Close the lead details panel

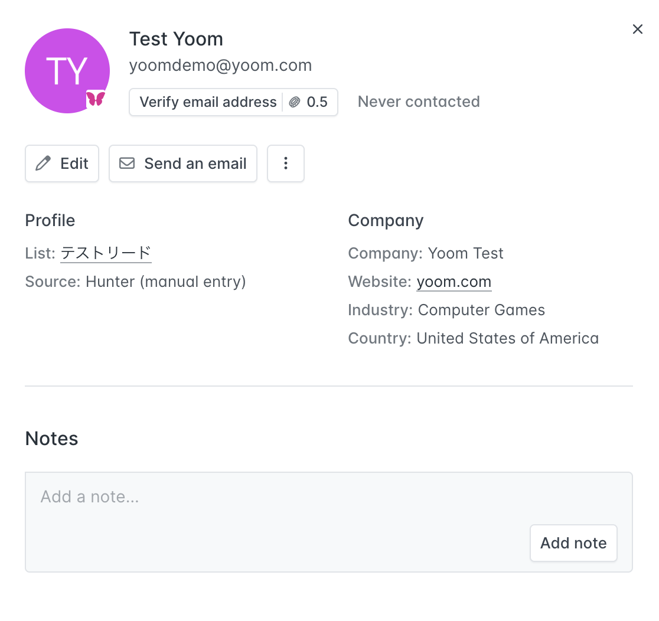click(x=637, y=30)
